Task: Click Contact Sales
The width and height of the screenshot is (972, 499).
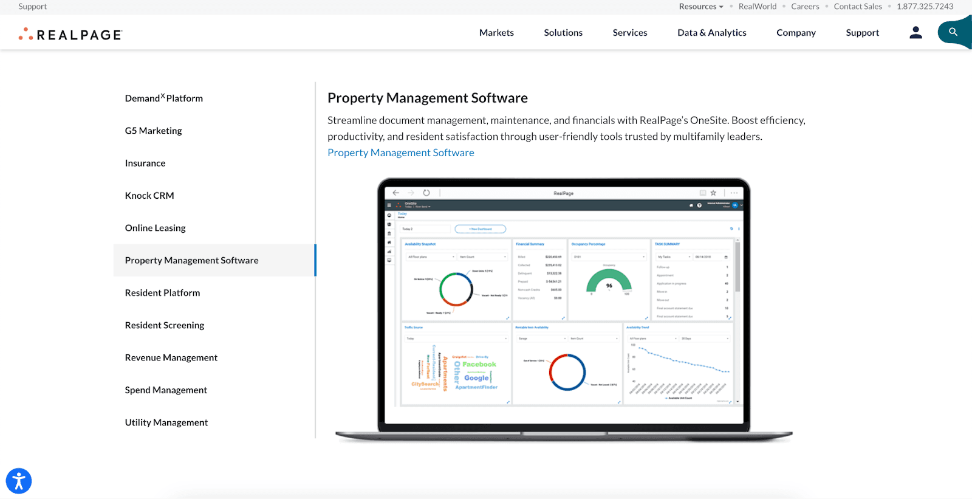Action: pos(858,7)
